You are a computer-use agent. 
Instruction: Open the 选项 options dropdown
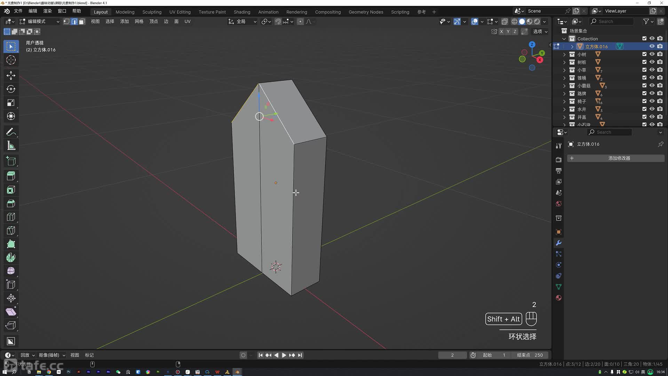point(540,31)
